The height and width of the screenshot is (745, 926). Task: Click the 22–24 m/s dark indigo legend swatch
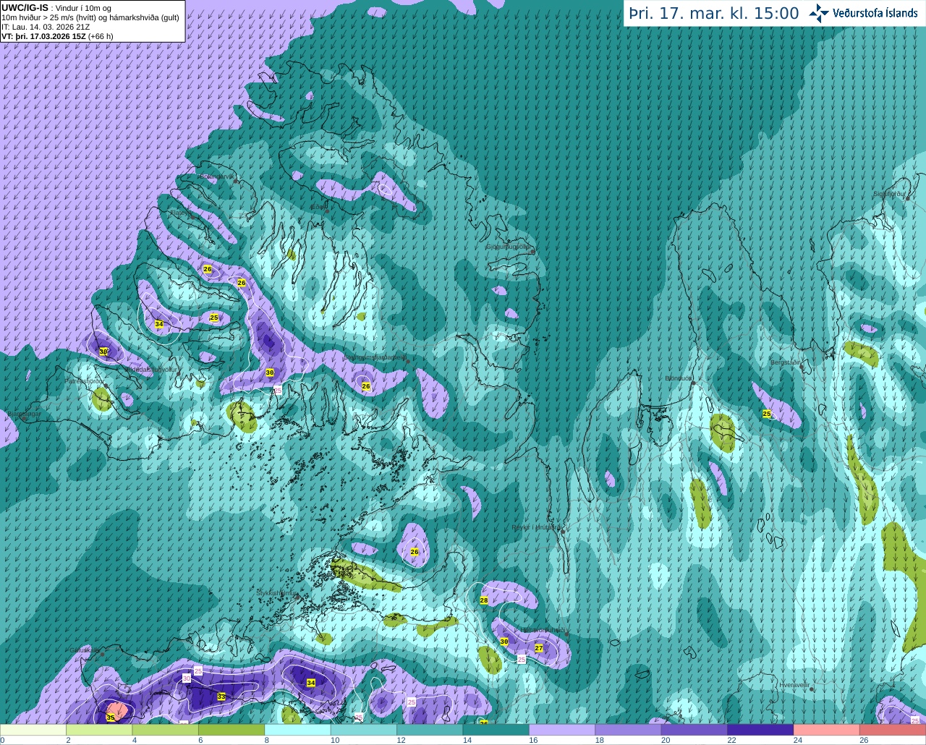click(x=760, y=730)
